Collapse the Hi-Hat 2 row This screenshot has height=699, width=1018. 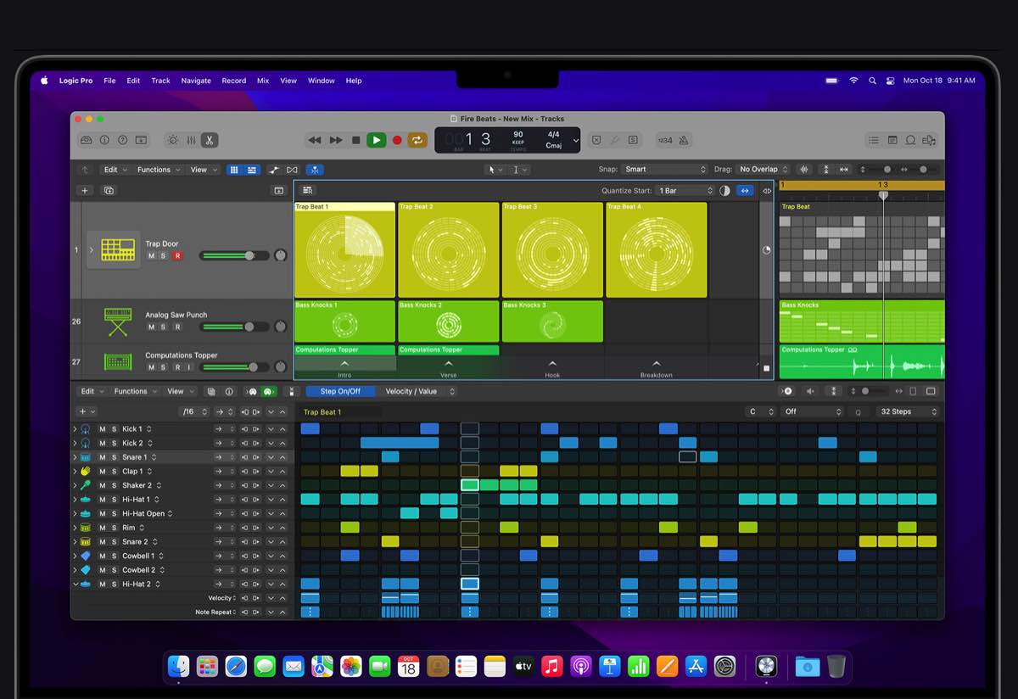point(75,584)
